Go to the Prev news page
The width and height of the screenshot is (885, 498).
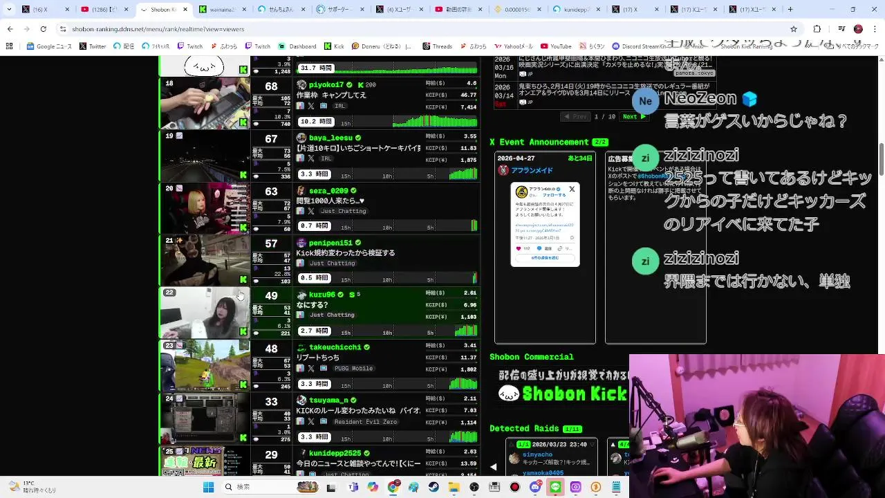click(x=576, y=116)
